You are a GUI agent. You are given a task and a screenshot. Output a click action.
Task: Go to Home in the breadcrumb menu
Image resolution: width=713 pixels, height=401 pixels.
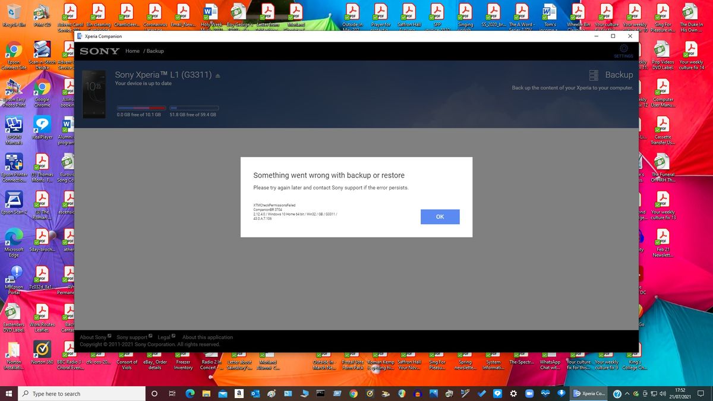[x=132, y=51]
